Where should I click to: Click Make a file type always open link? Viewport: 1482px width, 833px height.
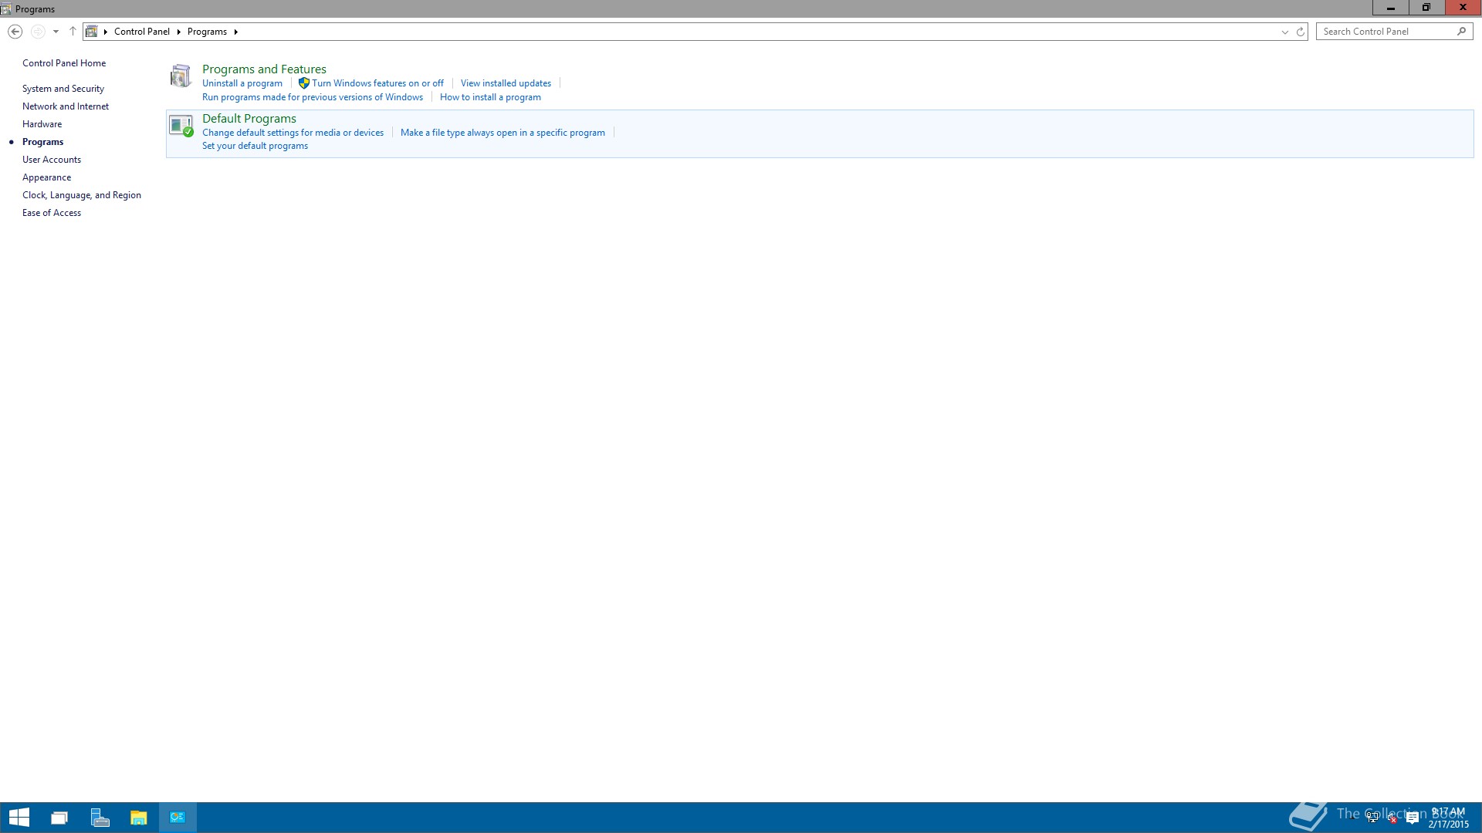pos(502,133)
